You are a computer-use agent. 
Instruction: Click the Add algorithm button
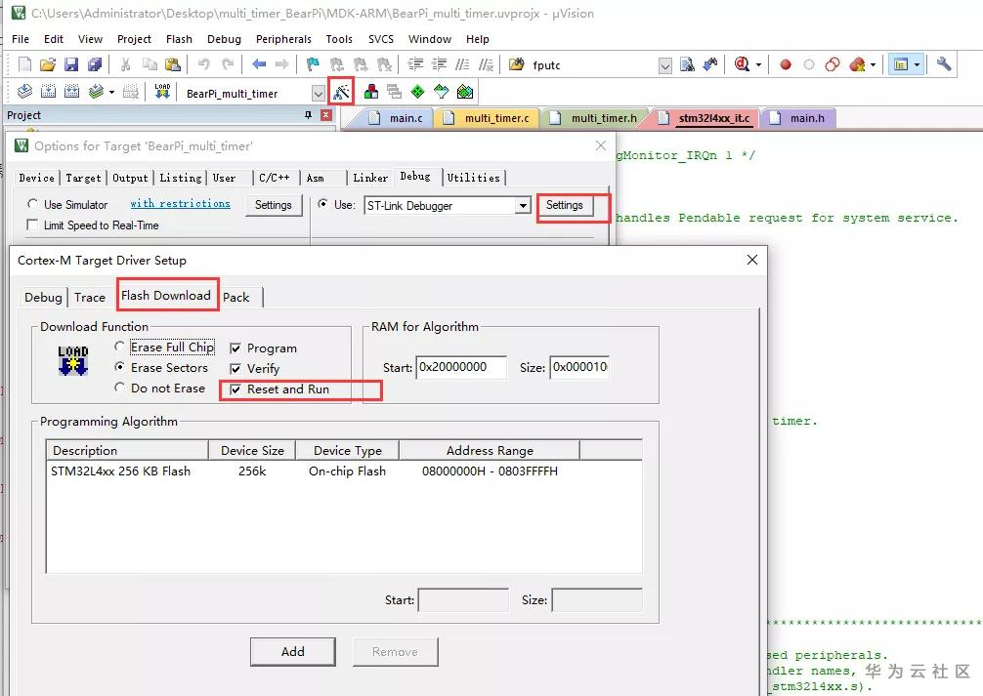pyautogui.click(x=293, y=651)
